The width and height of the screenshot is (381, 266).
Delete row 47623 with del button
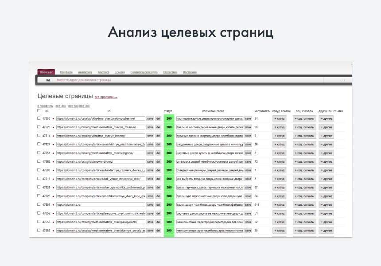pos(158,196)
